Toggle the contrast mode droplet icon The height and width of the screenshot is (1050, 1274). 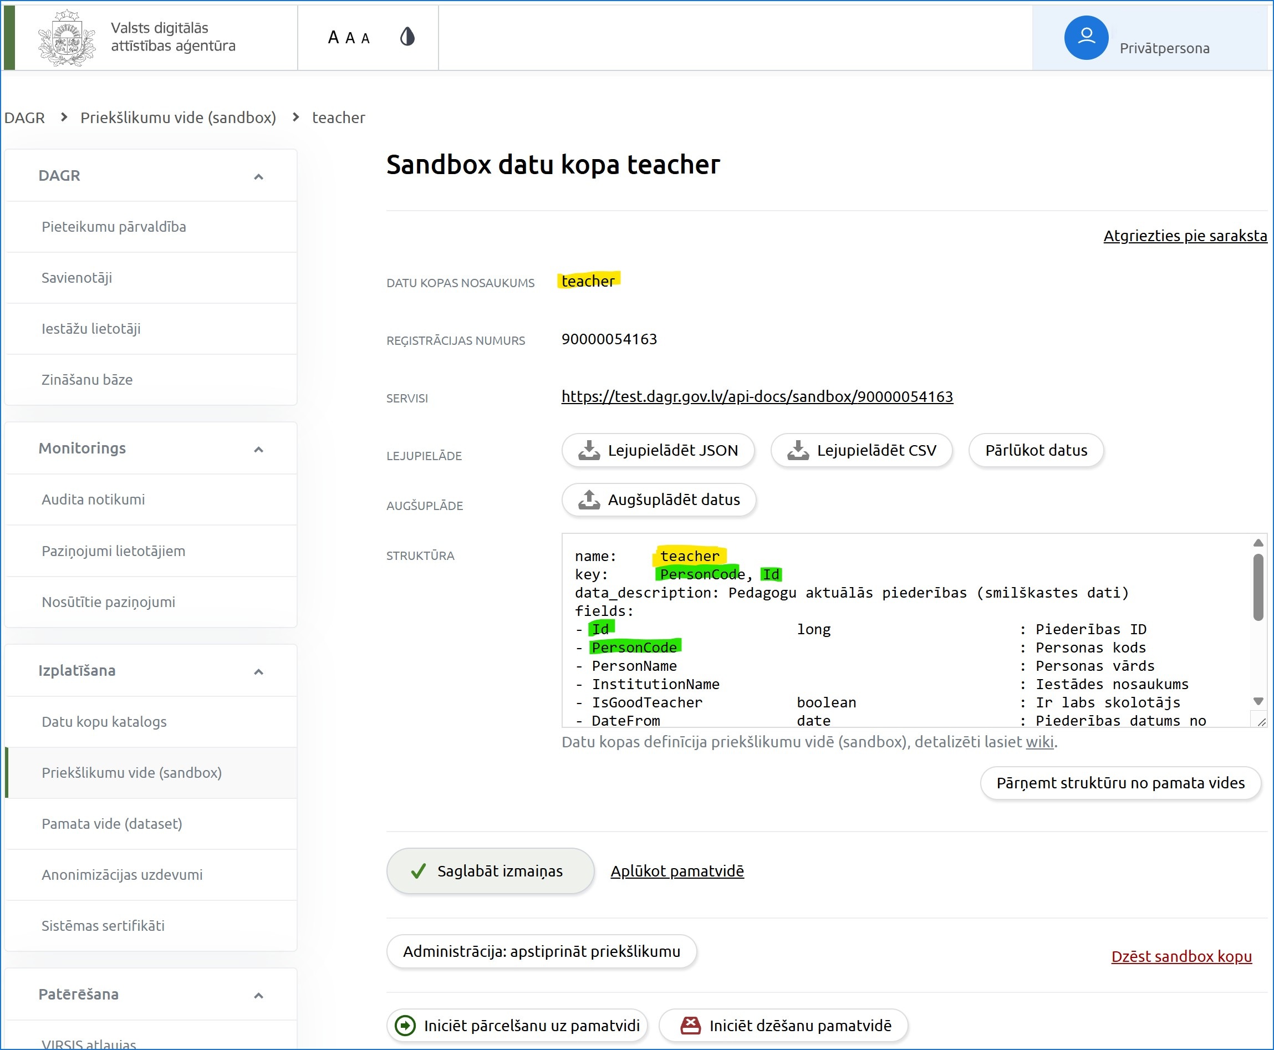click(407, 37)
